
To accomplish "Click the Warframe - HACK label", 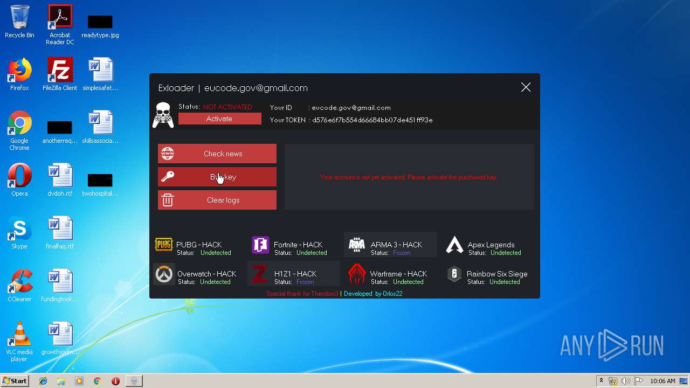I will coord(398,274).
